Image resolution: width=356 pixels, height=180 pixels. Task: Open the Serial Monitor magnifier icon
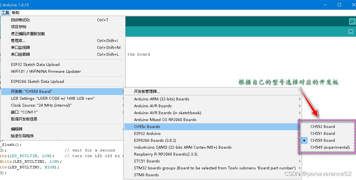point(352,22)
